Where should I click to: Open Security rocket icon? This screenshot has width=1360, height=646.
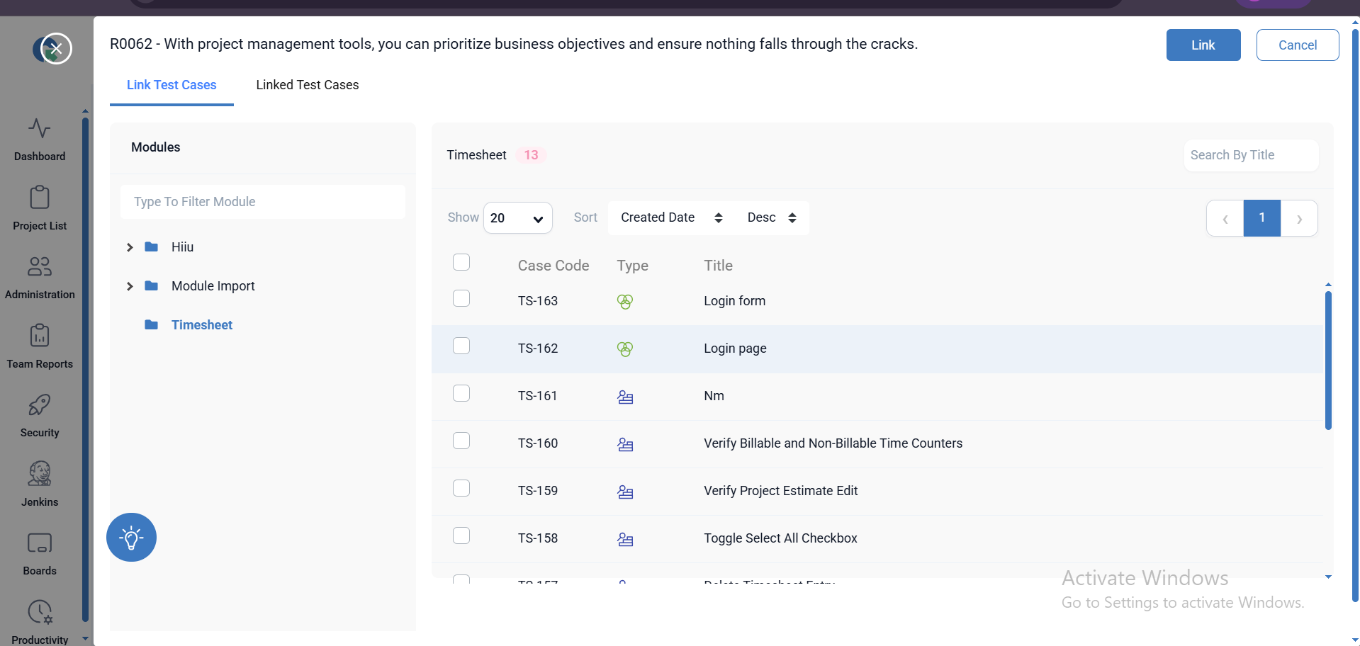pyautogui.click(x=40, y=405)
